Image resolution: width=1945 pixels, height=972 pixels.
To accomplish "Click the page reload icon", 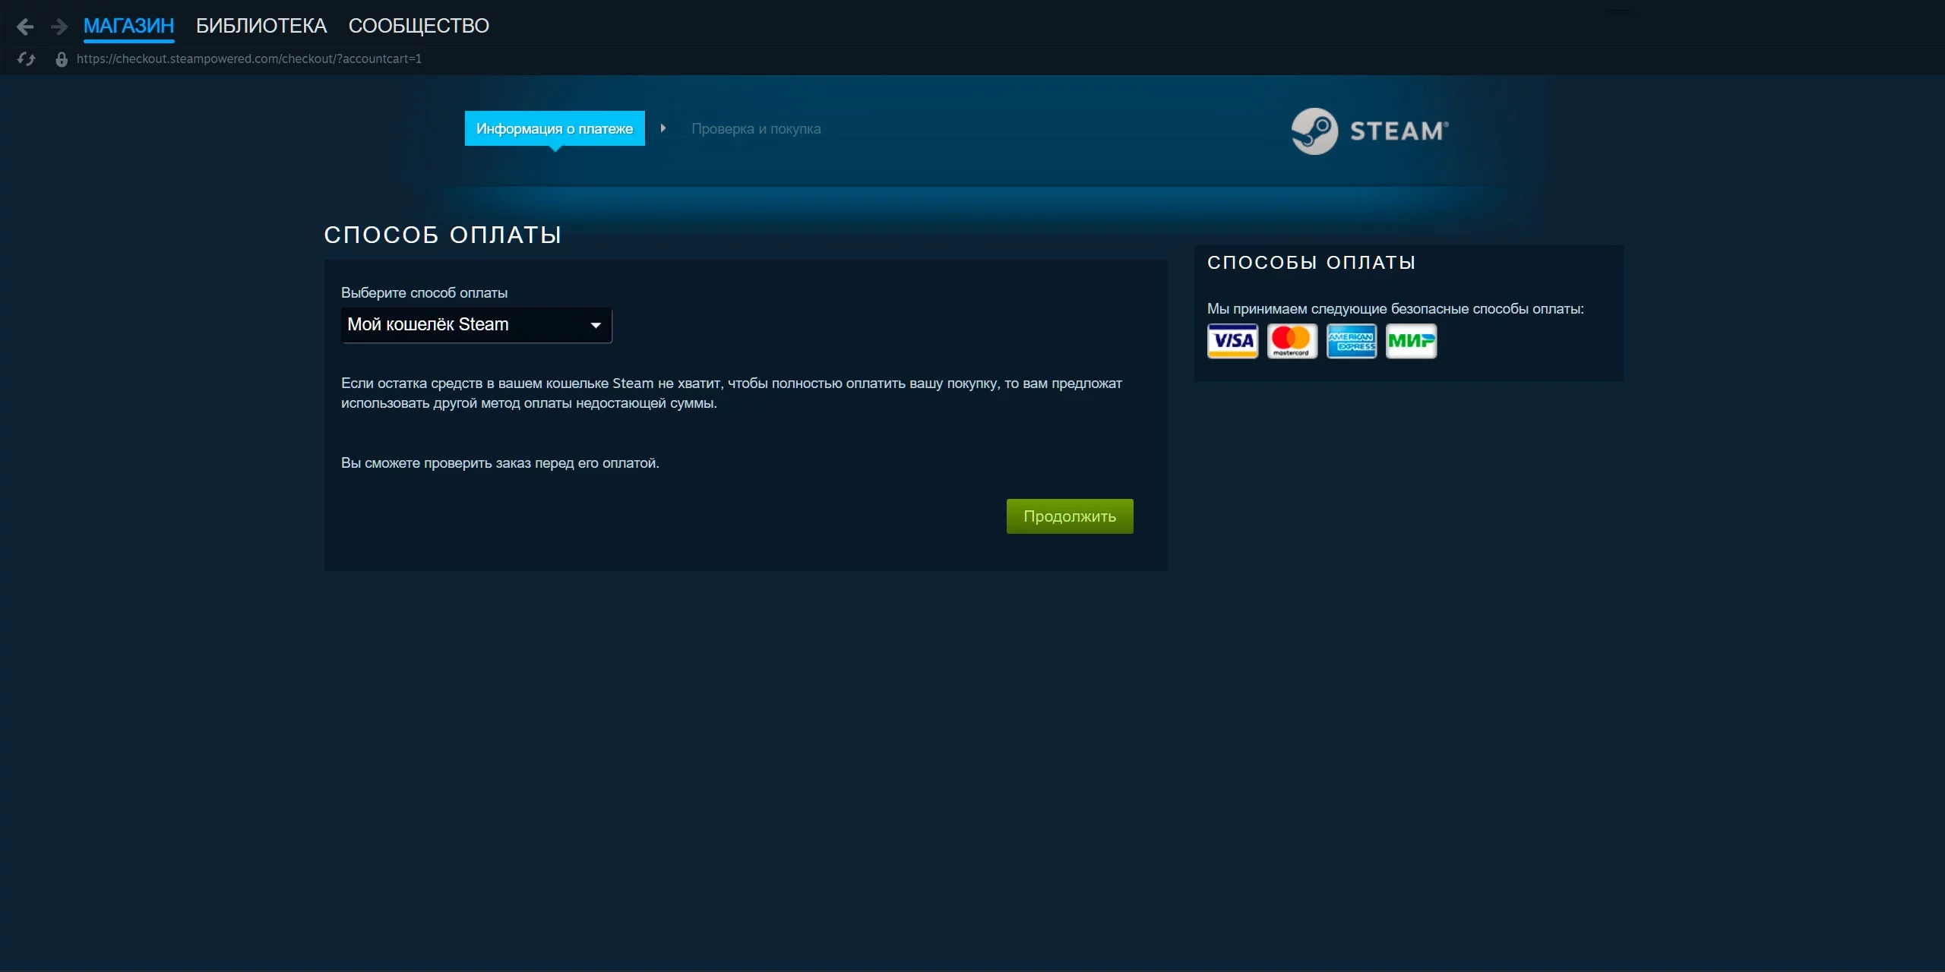I will pyautogui.click(x=27, y=59).
